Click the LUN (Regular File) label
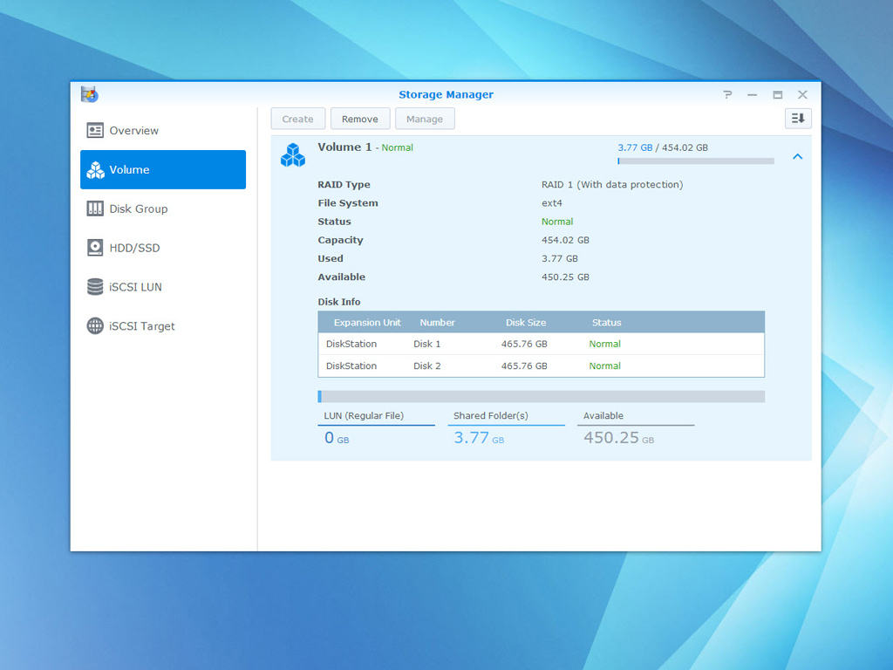Viewport: 893px width, 670px height. (x=364, y=416)
